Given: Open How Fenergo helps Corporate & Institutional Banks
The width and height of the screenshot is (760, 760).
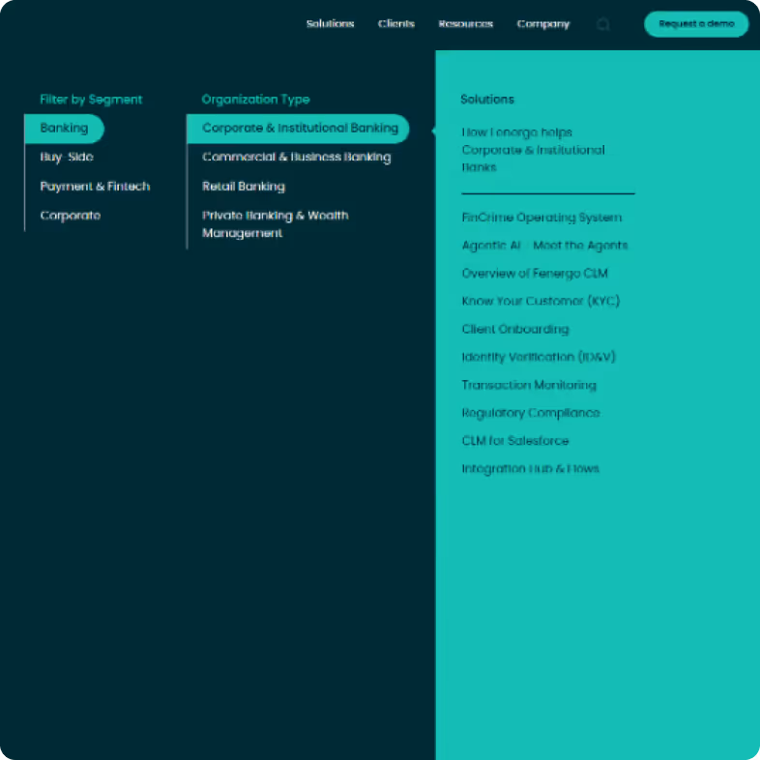Looking at the screenshot, I should (x=533, y=150).
